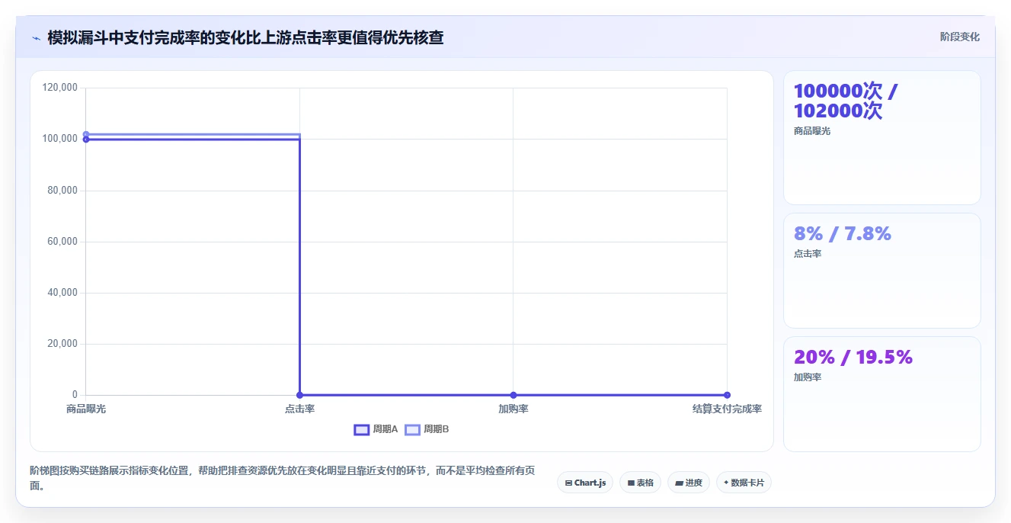Toggle the 周期A legend series
The height and width of the screenshot is (523, 1011).
(376, 429)
